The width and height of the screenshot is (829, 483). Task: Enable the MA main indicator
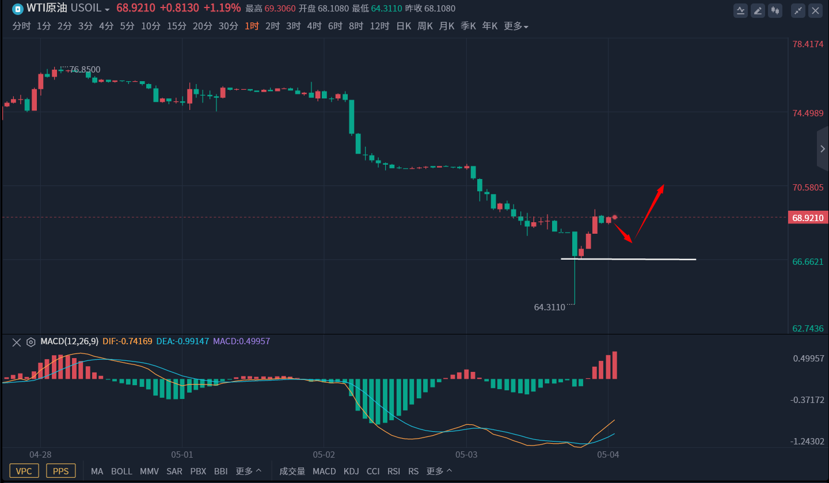click(97, 471)
